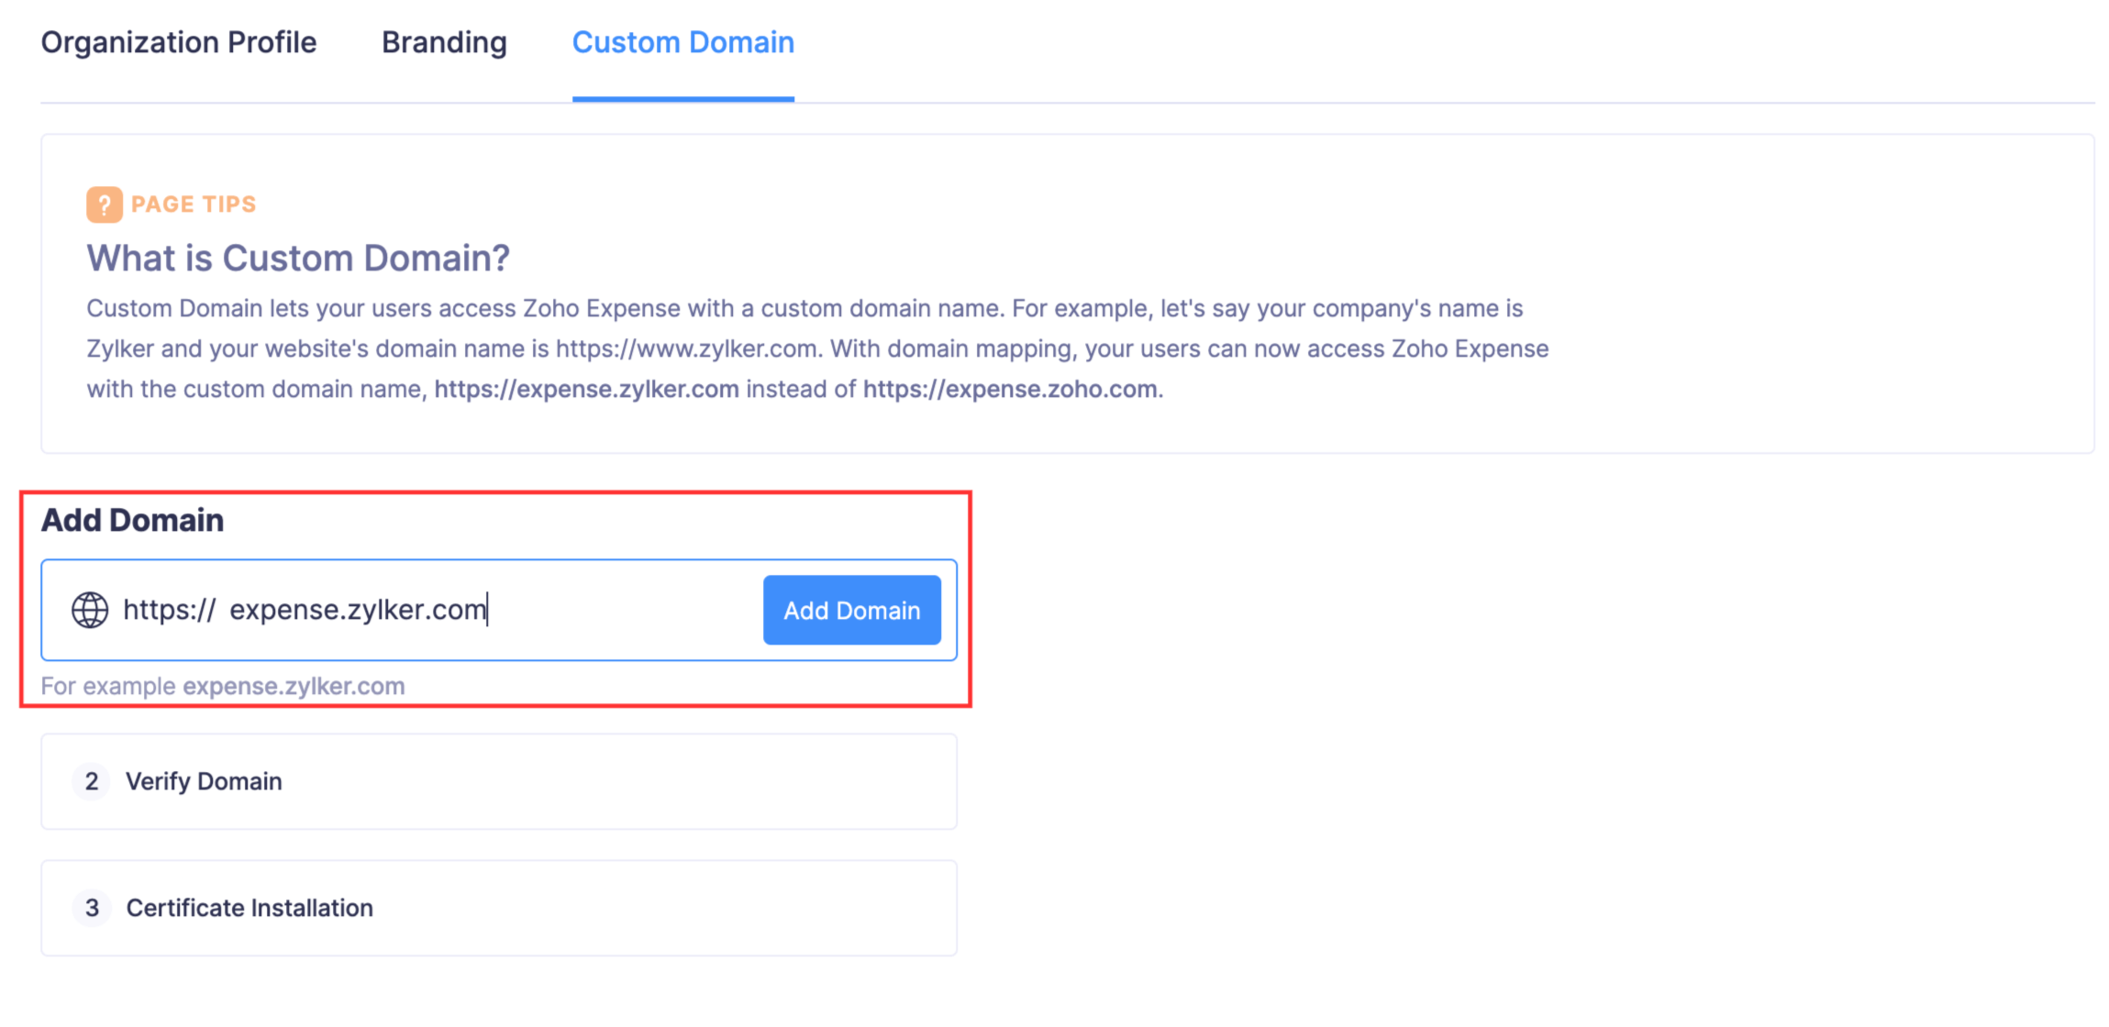Select the typed text expense.zylker.com
The image size is (2109, 1027).
click(x=358, y=610)
